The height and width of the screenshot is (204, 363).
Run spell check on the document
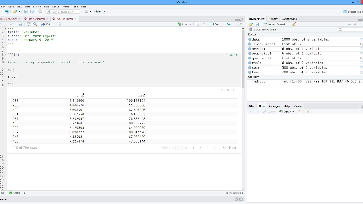(x=28, y=24)
